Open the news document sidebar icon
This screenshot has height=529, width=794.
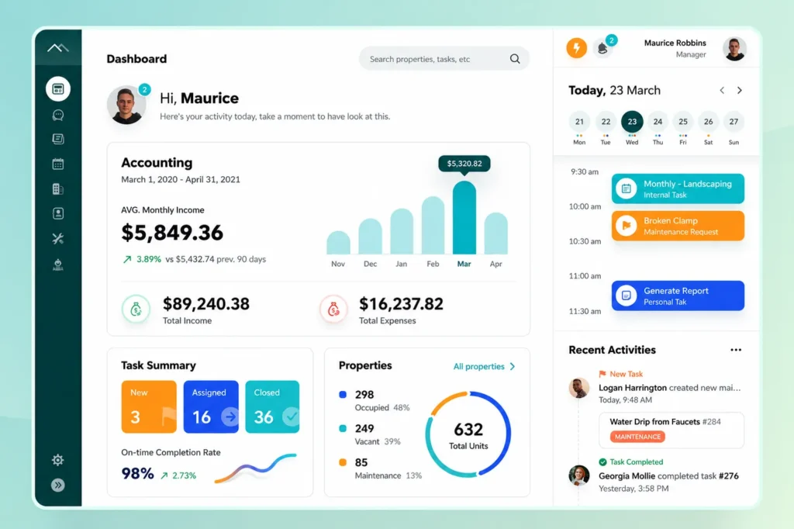[x=58, y=139]
